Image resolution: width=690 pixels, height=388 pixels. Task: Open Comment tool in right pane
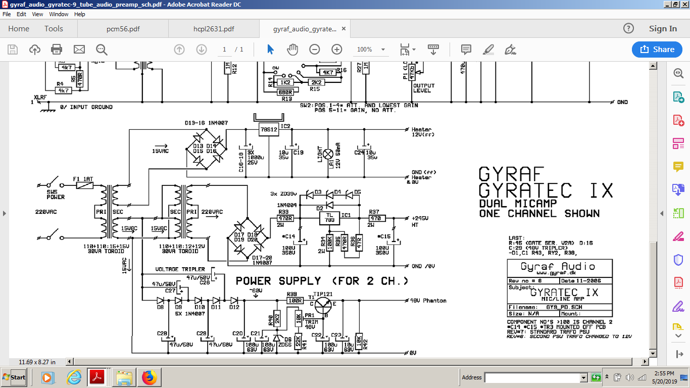pos(678,166)
